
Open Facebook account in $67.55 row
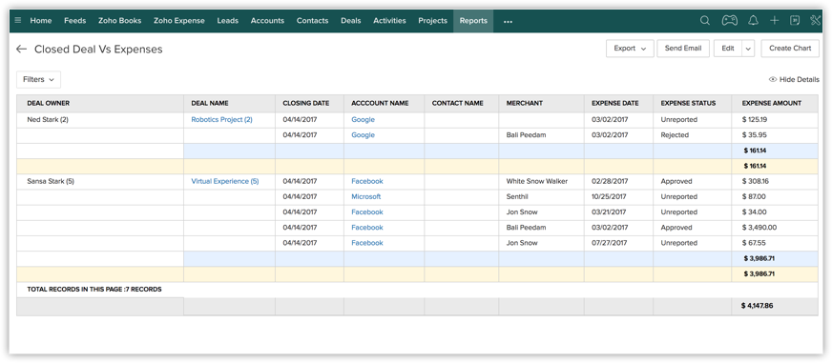pyautogui.click(x=367, y=243)
